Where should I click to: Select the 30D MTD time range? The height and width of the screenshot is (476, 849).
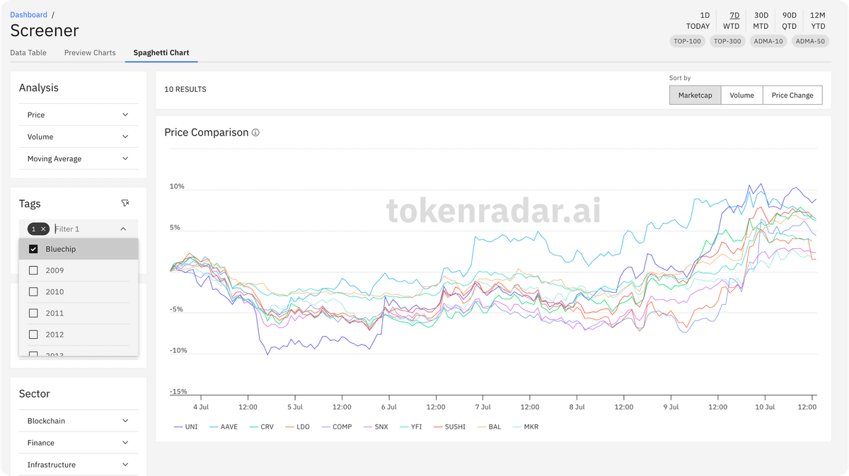(x=761, y=21)
